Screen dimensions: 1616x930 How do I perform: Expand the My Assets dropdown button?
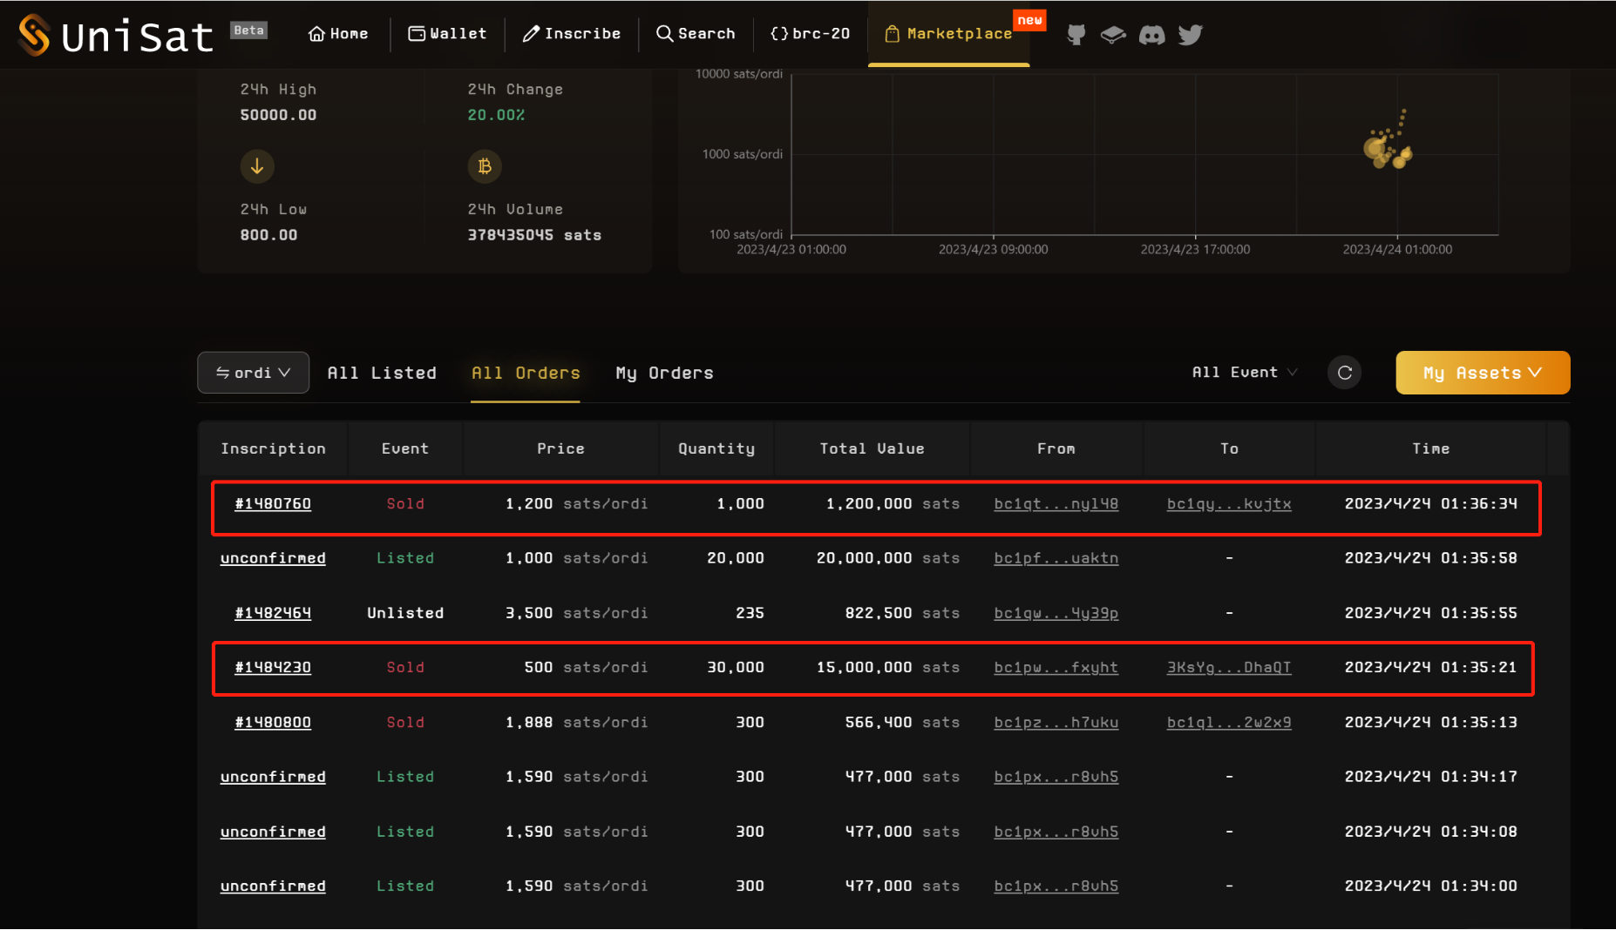(1482, 373)
